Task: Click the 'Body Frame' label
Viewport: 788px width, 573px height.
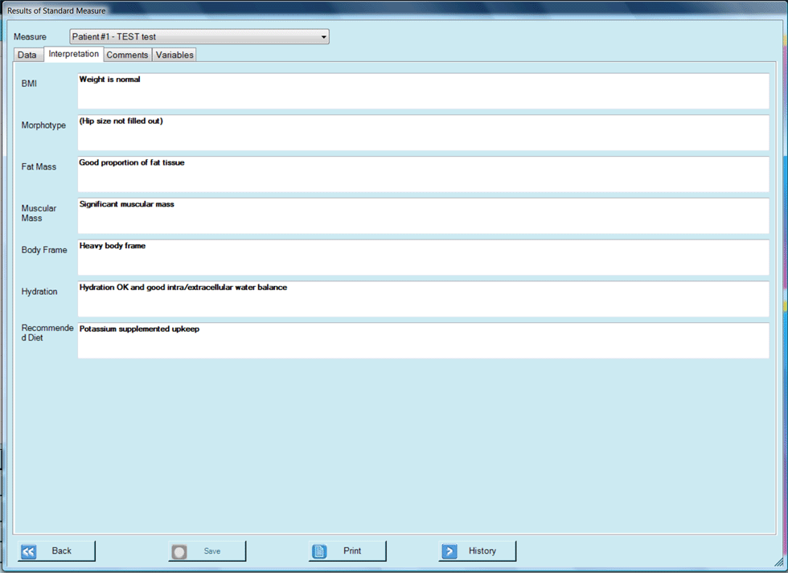Action: [x=44, y=250]
